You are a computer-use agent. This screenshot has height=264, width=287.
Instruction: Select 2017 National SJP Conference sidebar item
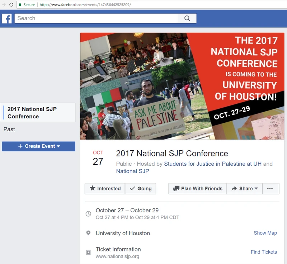(x=38, y=113)
